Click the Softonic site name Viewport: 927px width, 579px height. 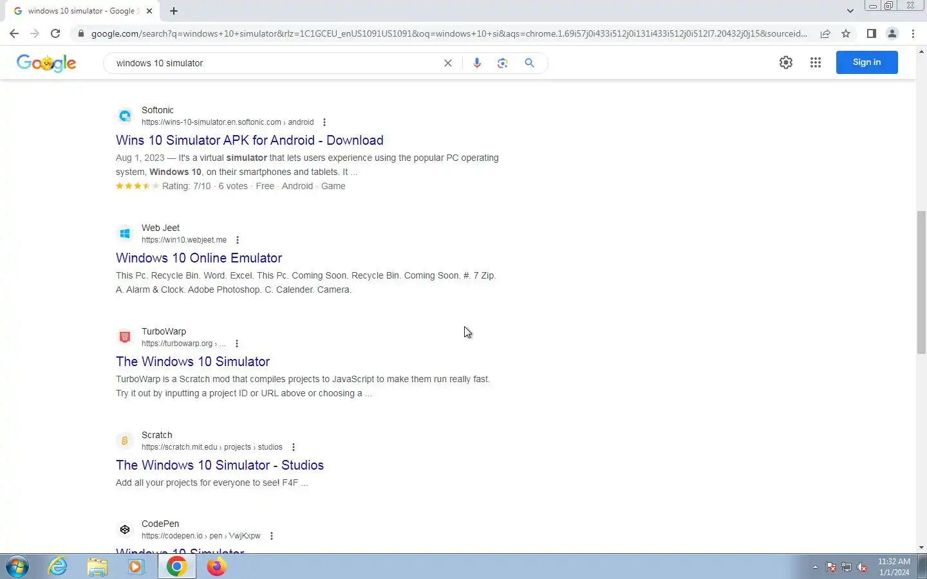158,110
